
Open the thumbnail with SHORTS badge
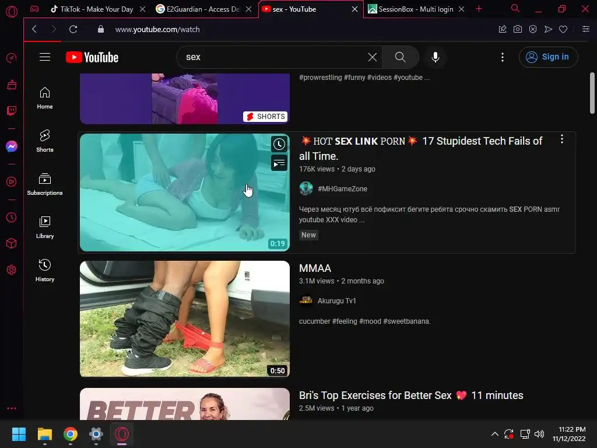(x=185, y=99)
